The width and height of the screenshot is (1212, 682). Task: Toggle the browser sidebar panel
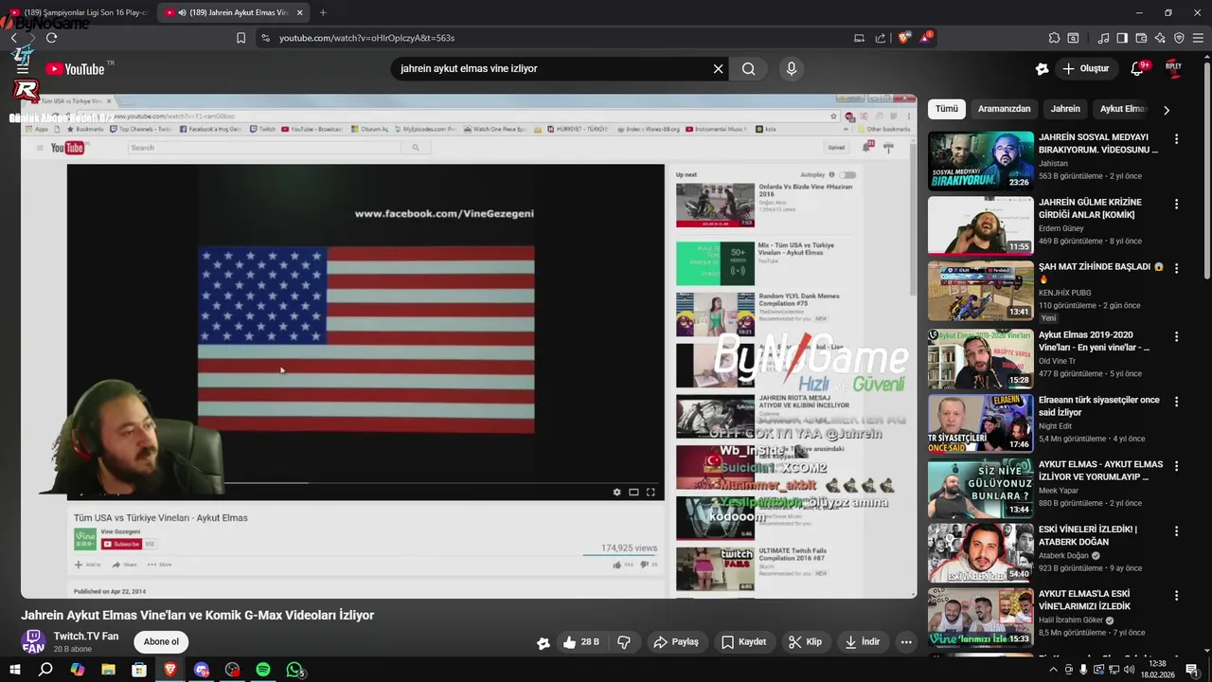pos(1122,38)
